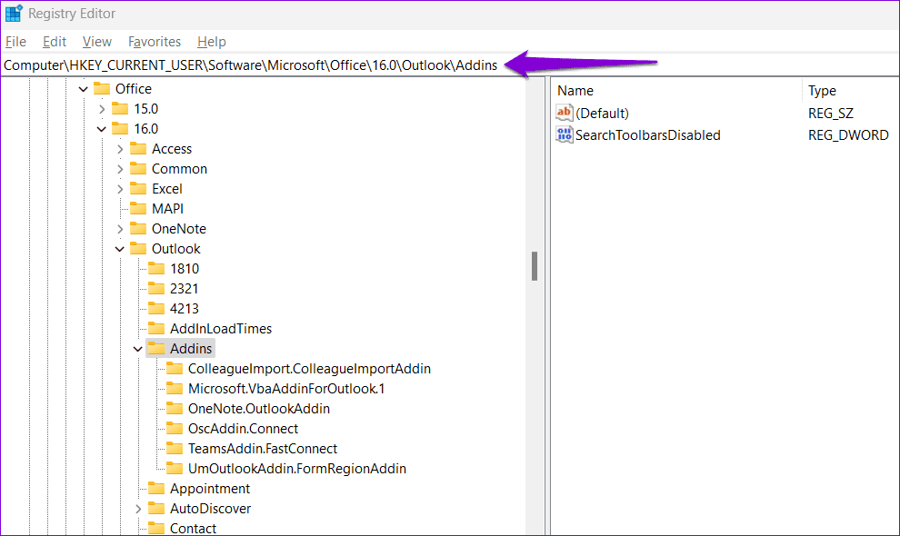Expand the 15.0 key

click(102, 109)
